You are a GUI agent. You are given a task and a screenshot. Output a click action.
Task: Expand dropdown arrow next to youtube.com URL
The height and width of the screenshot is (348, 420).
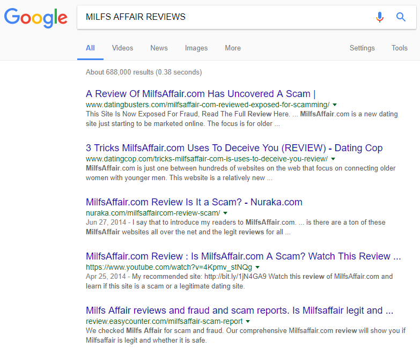click(257, 267)
